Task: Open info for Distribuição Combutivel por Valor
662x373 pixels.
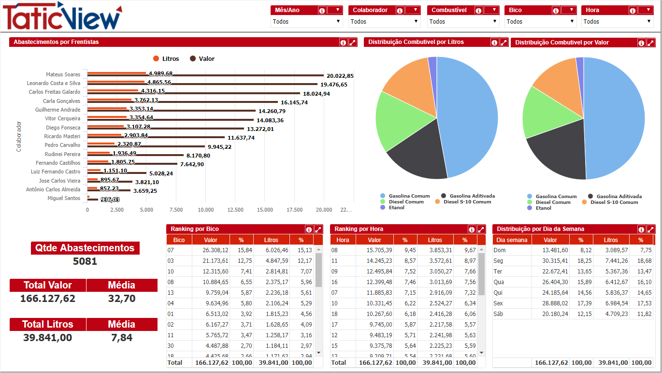Action: [x=641, y=43]
